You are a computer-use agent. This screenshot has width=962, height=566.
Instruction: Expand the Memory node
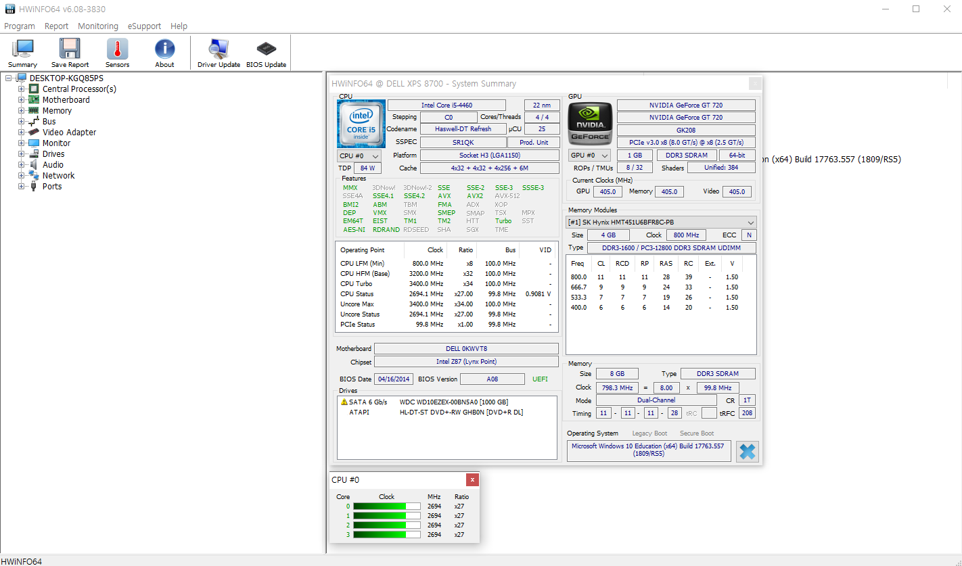click(21, 110)
